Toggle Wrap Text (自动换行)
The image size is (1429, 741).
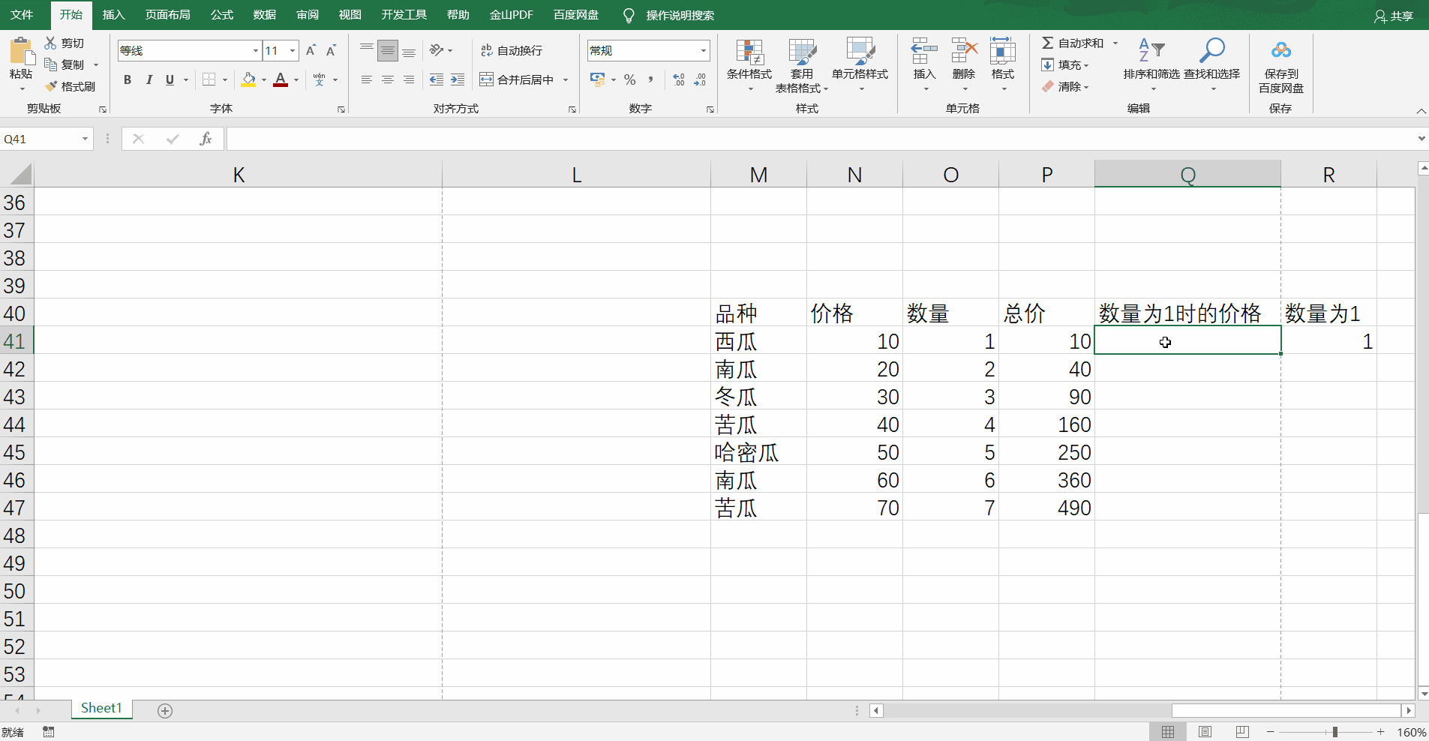coord(512,50)
